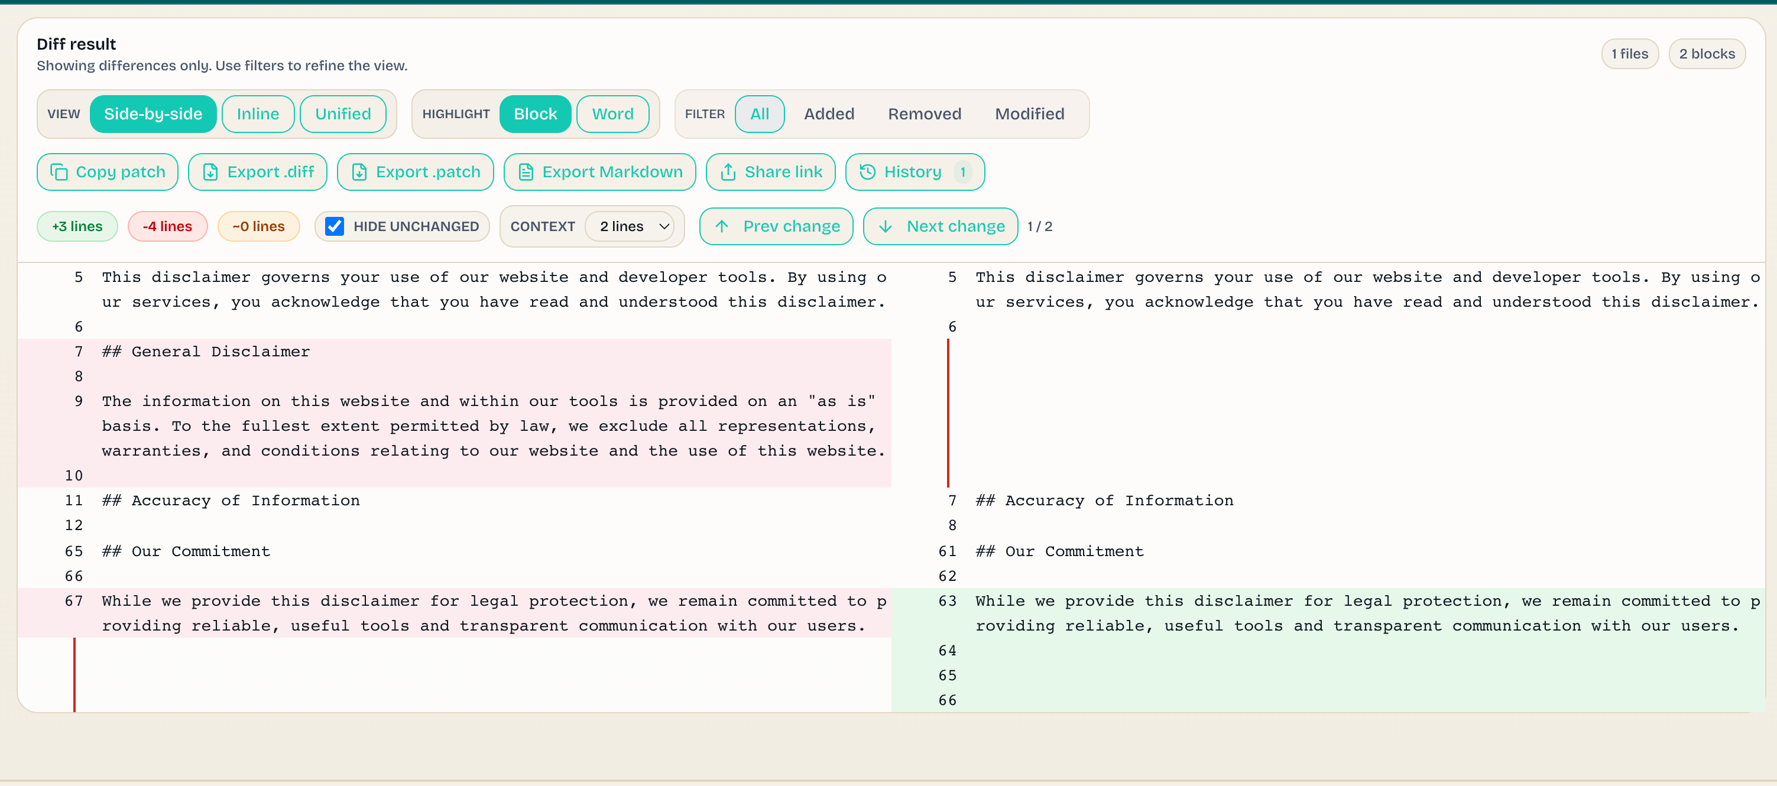Switch to Unified view
The height and width of the screenshot is (786, 1777).
pyautogui.click(x=343, y=113)
